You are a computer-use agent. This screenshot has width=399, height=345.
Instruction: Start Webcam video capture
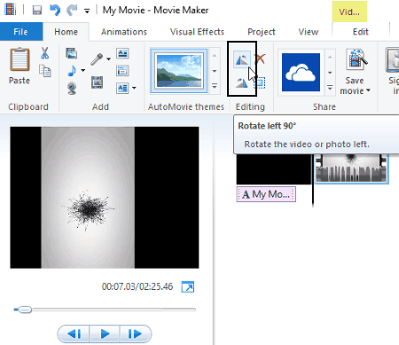click(72, 88)
